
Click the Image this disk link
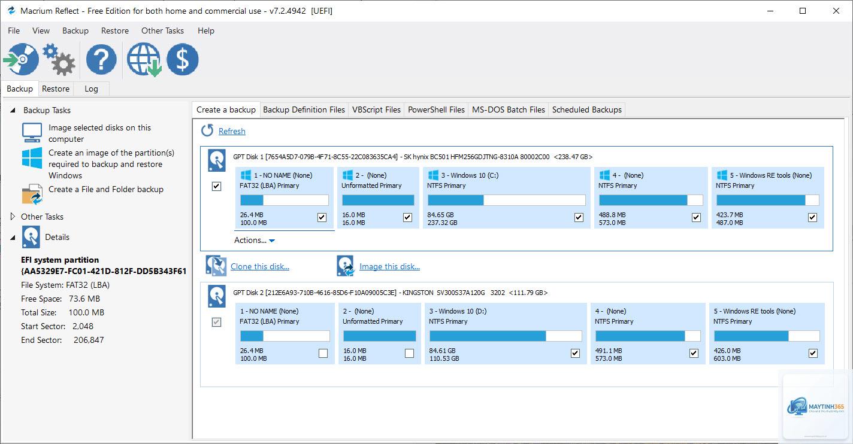point(389,266)
